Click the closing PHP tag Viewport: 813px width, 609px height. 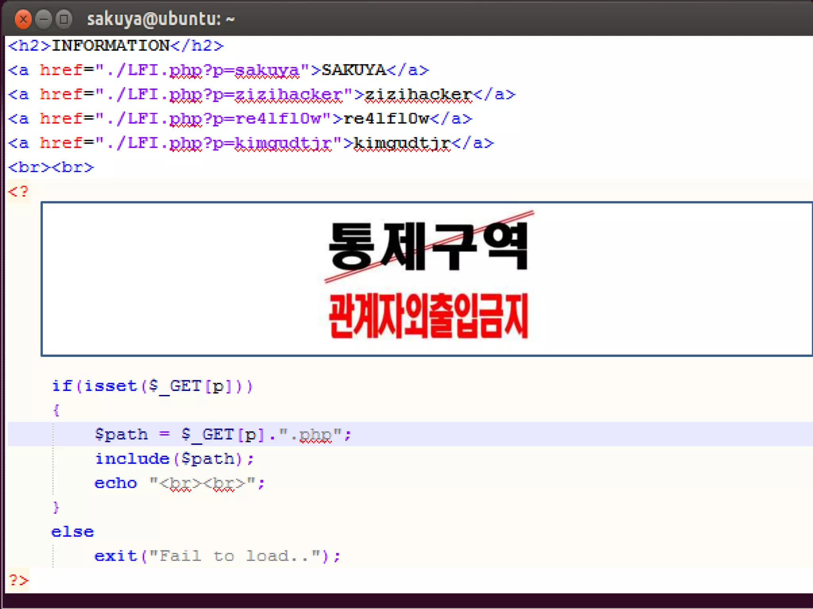click(18, 580)
